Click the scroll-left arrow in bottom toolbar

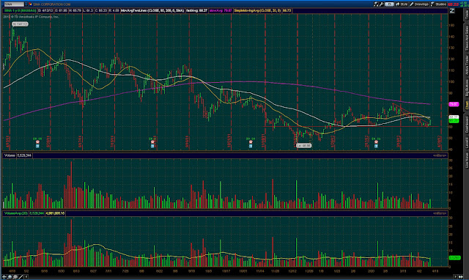pyautogui.click(x=26, y=277)
